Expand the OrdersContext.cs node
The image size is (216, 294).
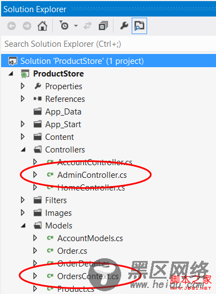coord(35,276)
